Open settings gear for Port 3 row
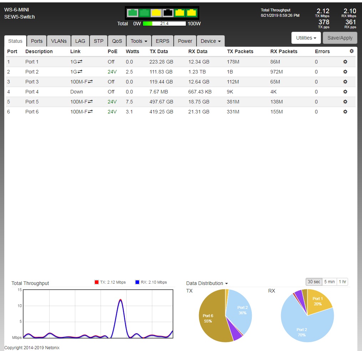This screenshot has width=362, height=351. coord(345,82)
